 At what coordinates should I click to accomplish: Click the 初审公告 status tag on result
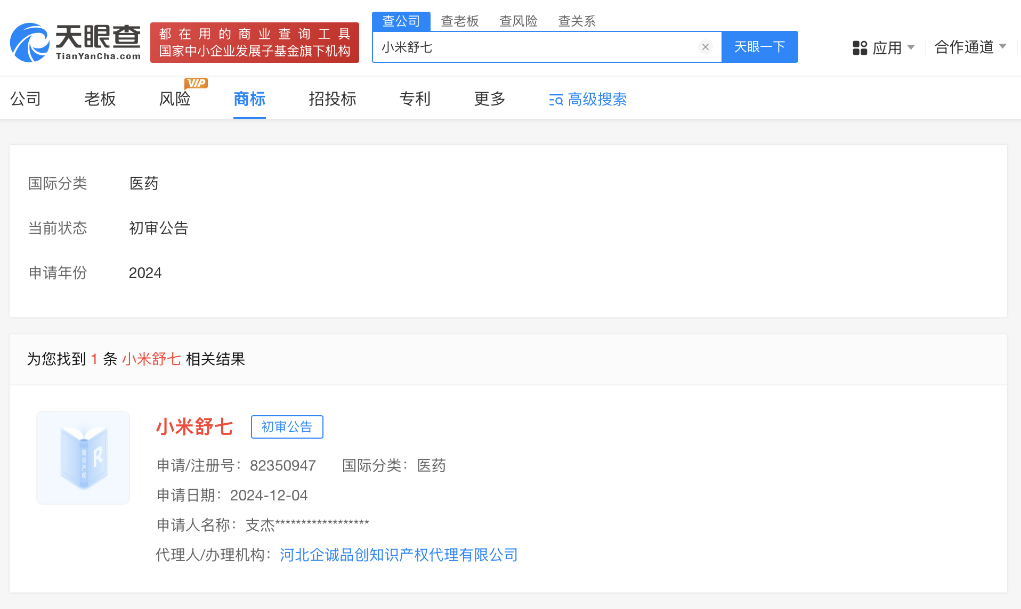click(x=287, y=427)
